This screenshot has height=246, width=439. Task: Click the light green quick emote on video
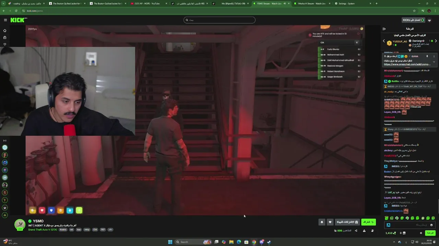pos(79,210)
